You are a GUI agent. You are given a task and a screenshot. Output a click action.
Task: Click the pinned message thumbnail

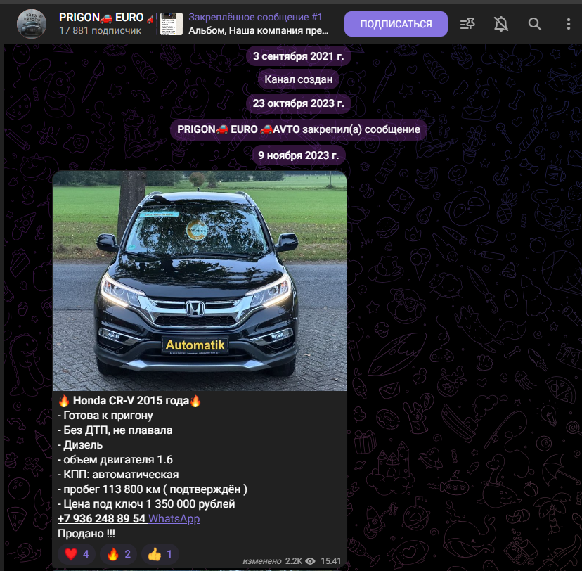click(x=172, y=24)
